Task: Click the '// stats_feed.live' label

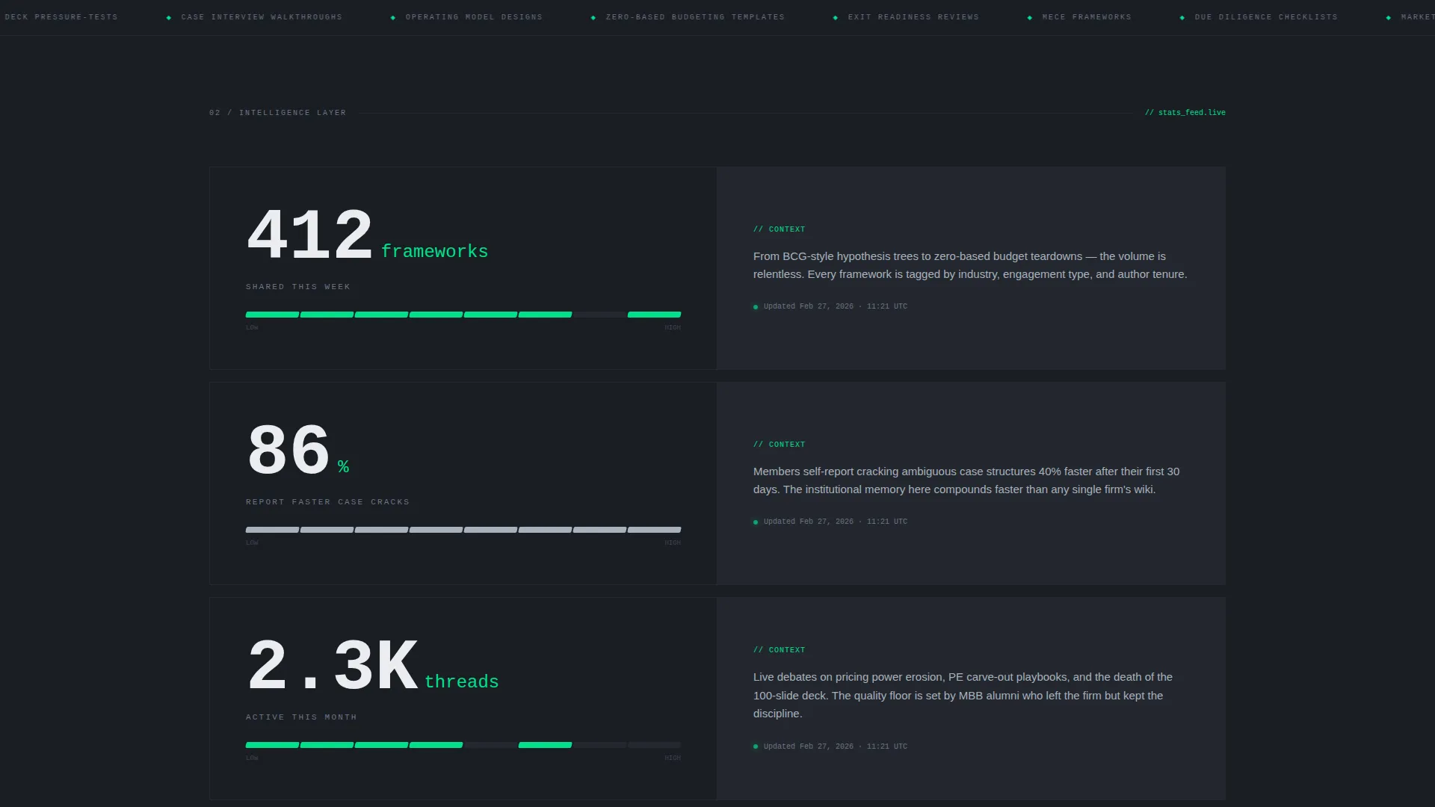Action: coord(1185,113)
